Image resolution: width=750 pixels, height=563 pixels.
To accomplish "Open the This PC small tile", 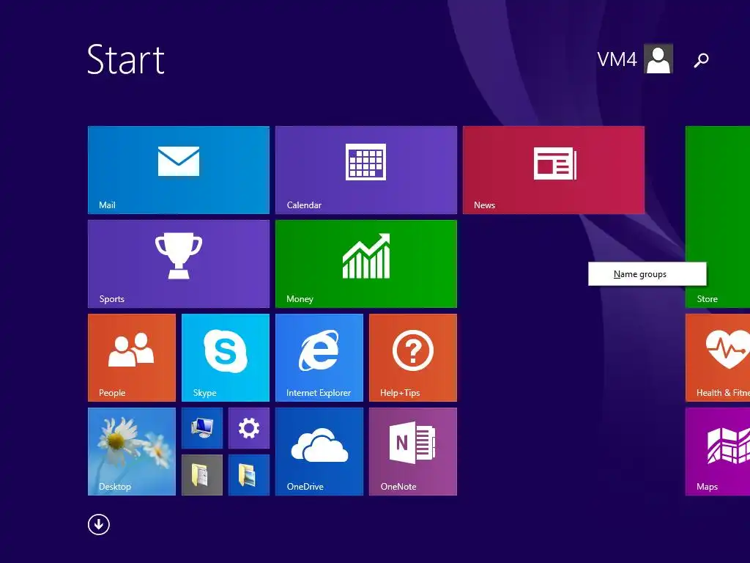I will pyautogui.click(x=202, y=428).
